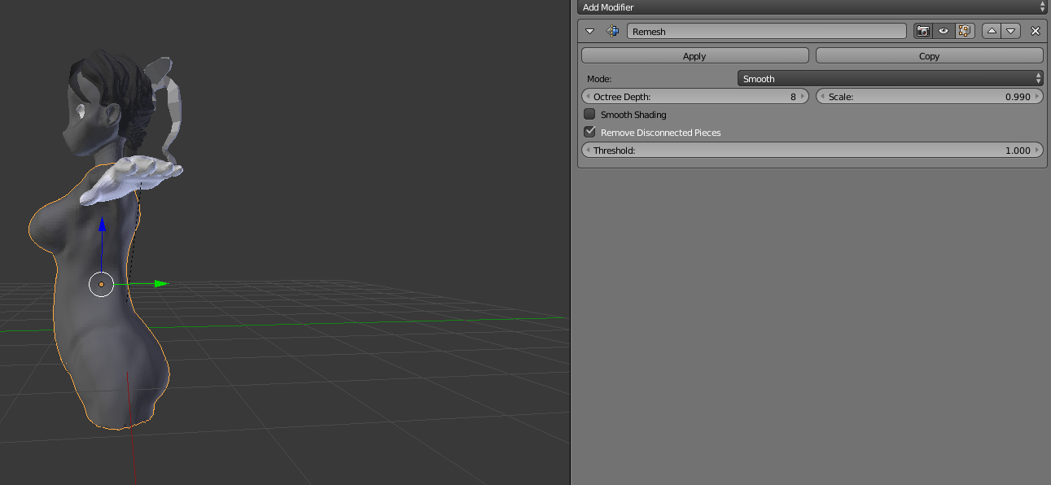Open the Mode dropdown showing Smooth
1051x485 pixels.
[x=891, y=79]
